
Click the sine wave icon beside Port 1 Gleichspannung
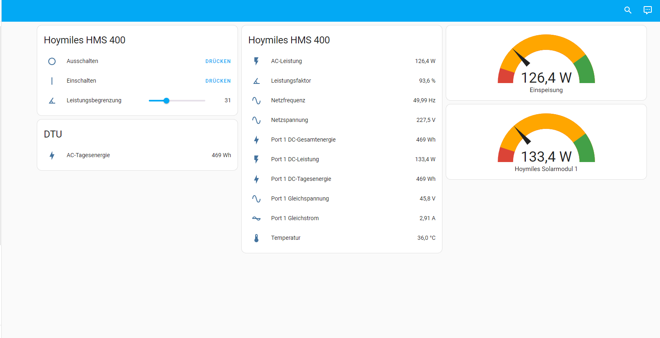(x=256, y=199)
